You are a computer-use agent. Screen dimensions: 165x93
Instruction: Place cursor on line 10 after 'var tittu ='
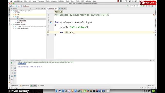74,32
